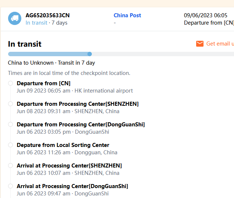Select Arrival at Processing Center[DongGuanShi] marker

click(x=11, y=186)
